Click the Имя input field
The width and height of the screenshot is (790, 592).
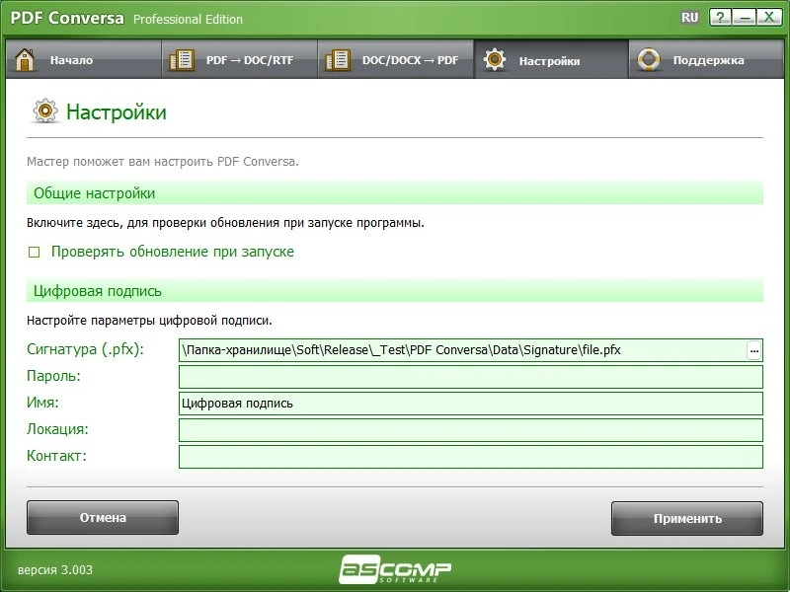point(471,404)
